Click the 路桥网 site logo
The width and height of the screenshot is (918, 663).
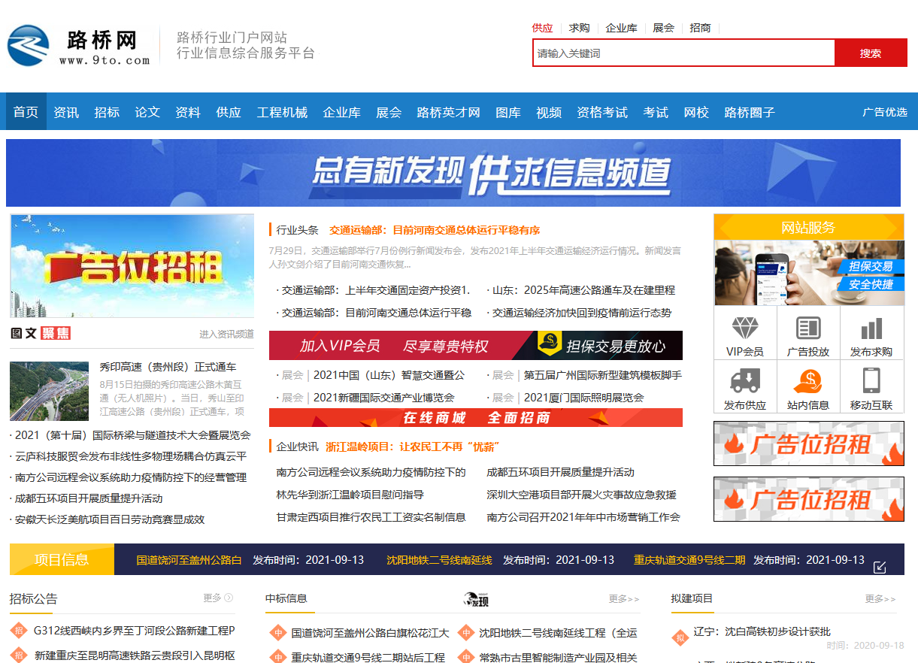(79, 46)
